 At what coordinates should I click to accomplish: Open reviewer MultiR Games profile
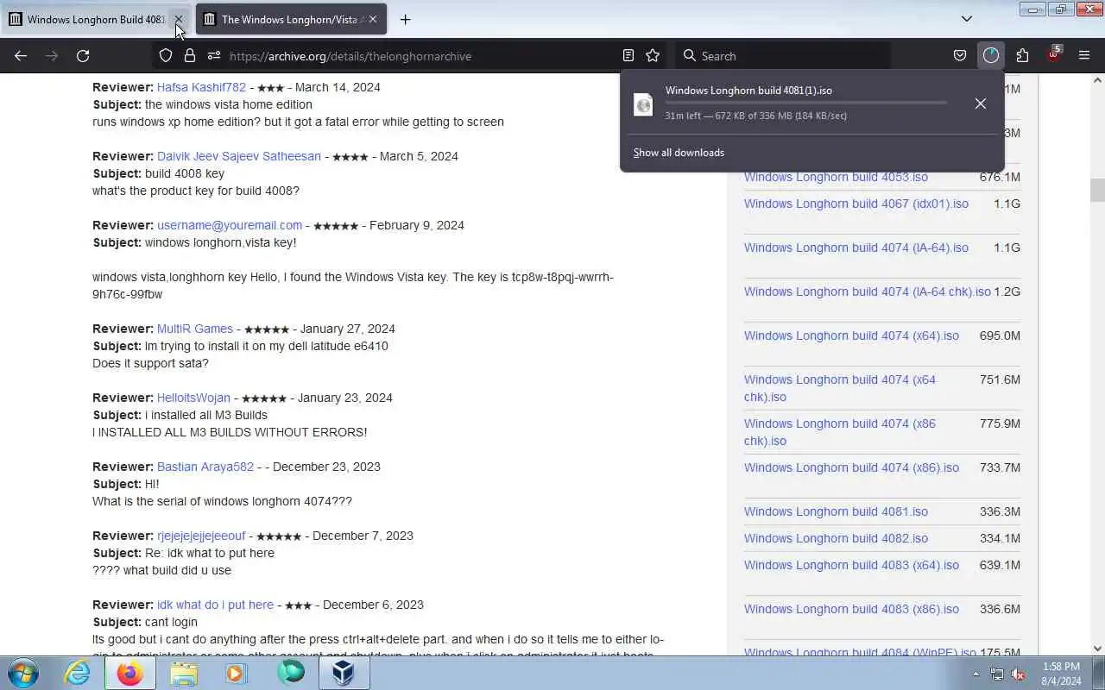[x=195, y=329]
